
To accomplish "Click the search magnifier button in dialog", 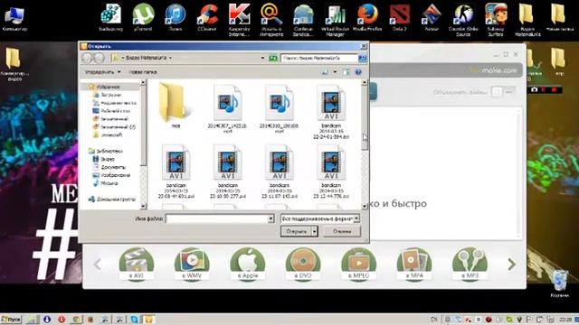I will point(362,58).
